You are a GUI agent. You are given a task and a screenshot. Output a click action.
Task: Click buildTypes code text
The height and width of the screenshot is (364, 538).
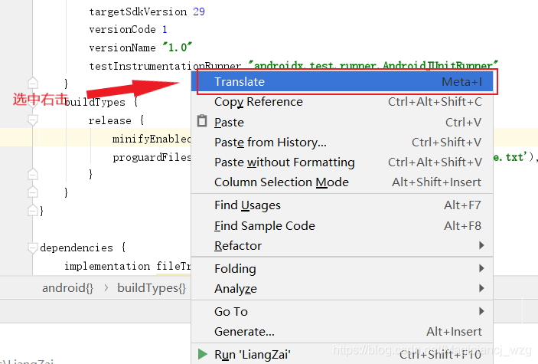[x=95, y=102]
